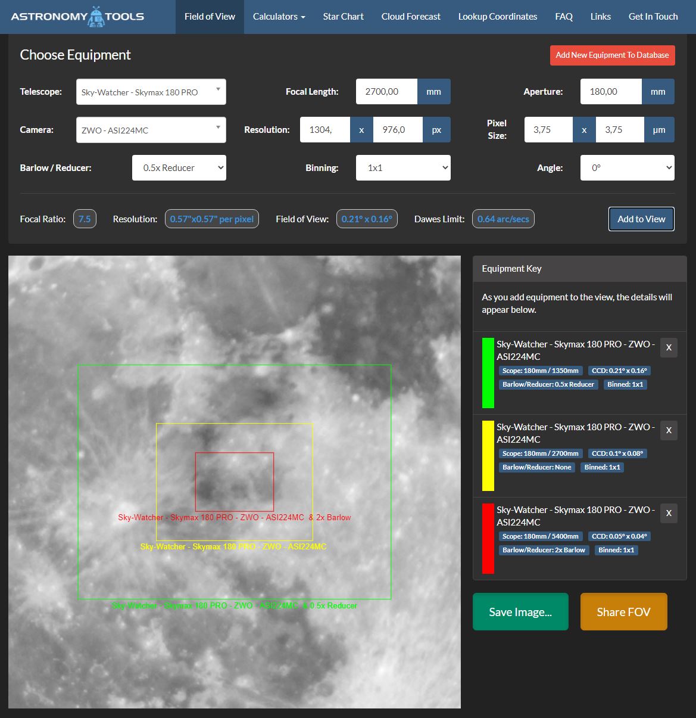Click the green equipment color swatch
This screenshot has width=696, height=718.
[488, 373]
